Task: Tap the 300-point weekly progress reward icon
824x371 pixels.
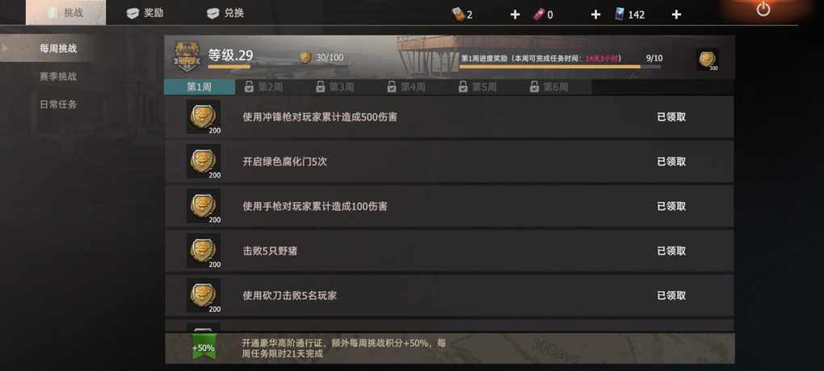Action: [708, 60]
